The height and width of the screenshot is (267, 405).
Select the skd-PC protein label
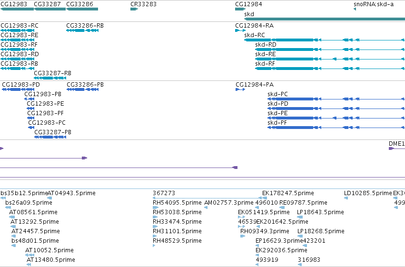point(277,94)
